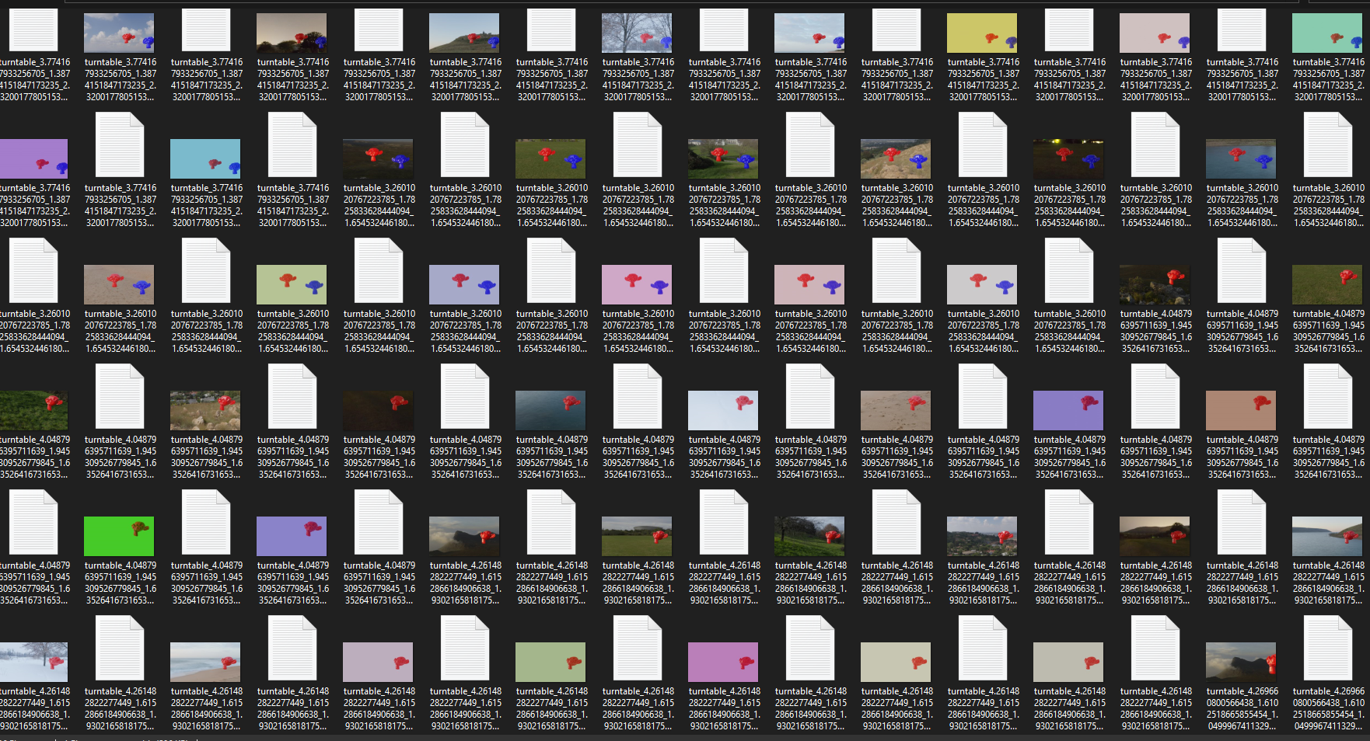Click the magenta thumbnail with single red mushroom

pyautogui.click(x=724, y=662)
